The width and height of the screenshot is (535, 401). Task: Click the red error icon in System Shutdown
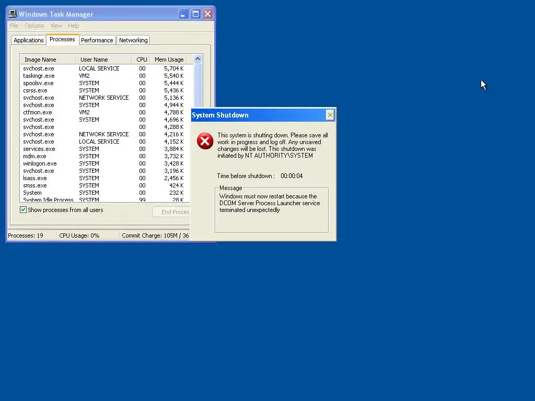click(x=205, y=141)
